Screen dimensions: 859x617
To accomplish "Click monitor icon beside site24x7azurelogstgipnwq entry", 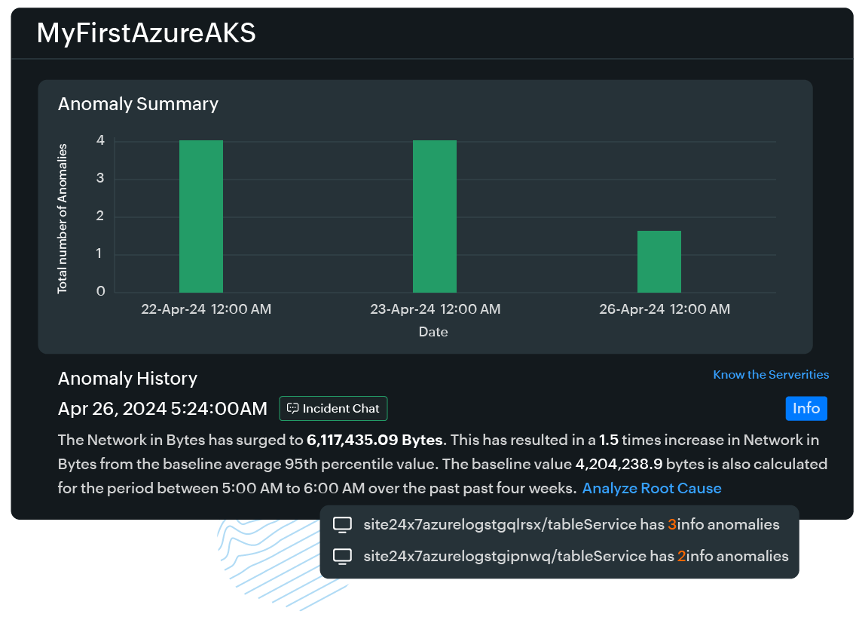I will point(343,557).
